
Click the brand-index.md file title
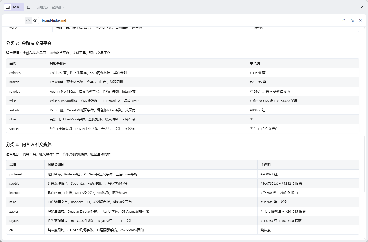tap(54, 20)
